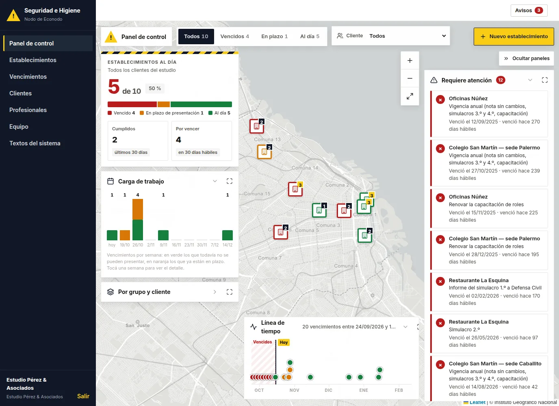Click the red X icon on first Oficinas Núñez card
The height and width of the screenshot is (406, 559).
(440, 99)
